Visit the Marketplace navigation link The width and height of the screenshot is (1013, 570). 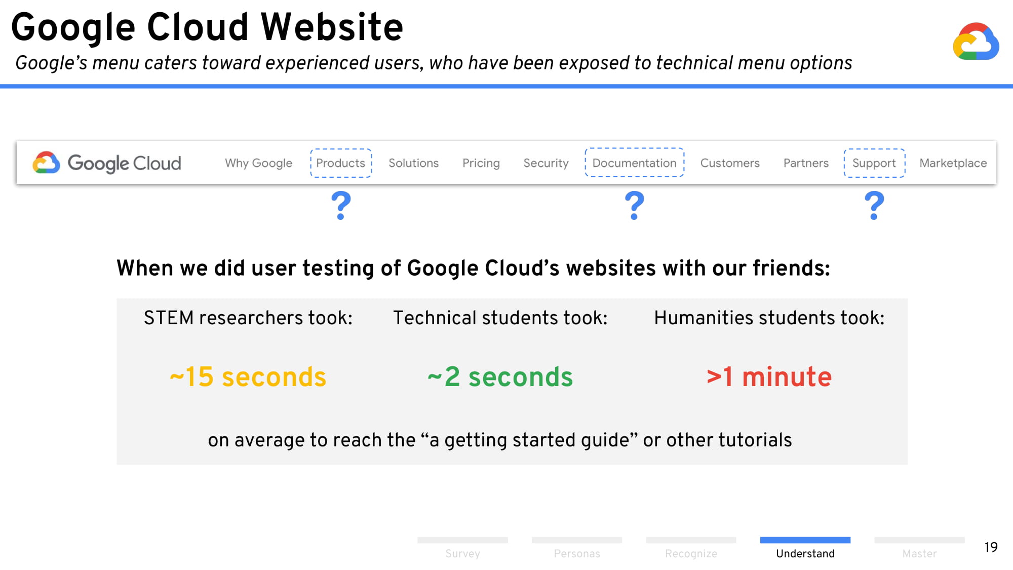point(953,163)
